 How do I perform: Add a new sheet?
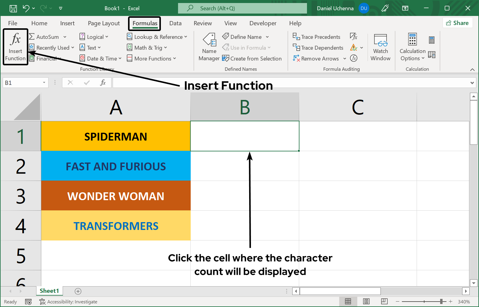tap(78, 291)
